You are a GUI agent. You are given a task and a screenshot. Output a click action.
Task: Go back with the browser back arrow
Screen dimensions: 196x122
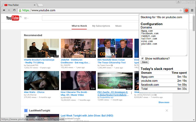tap(3, 10)
